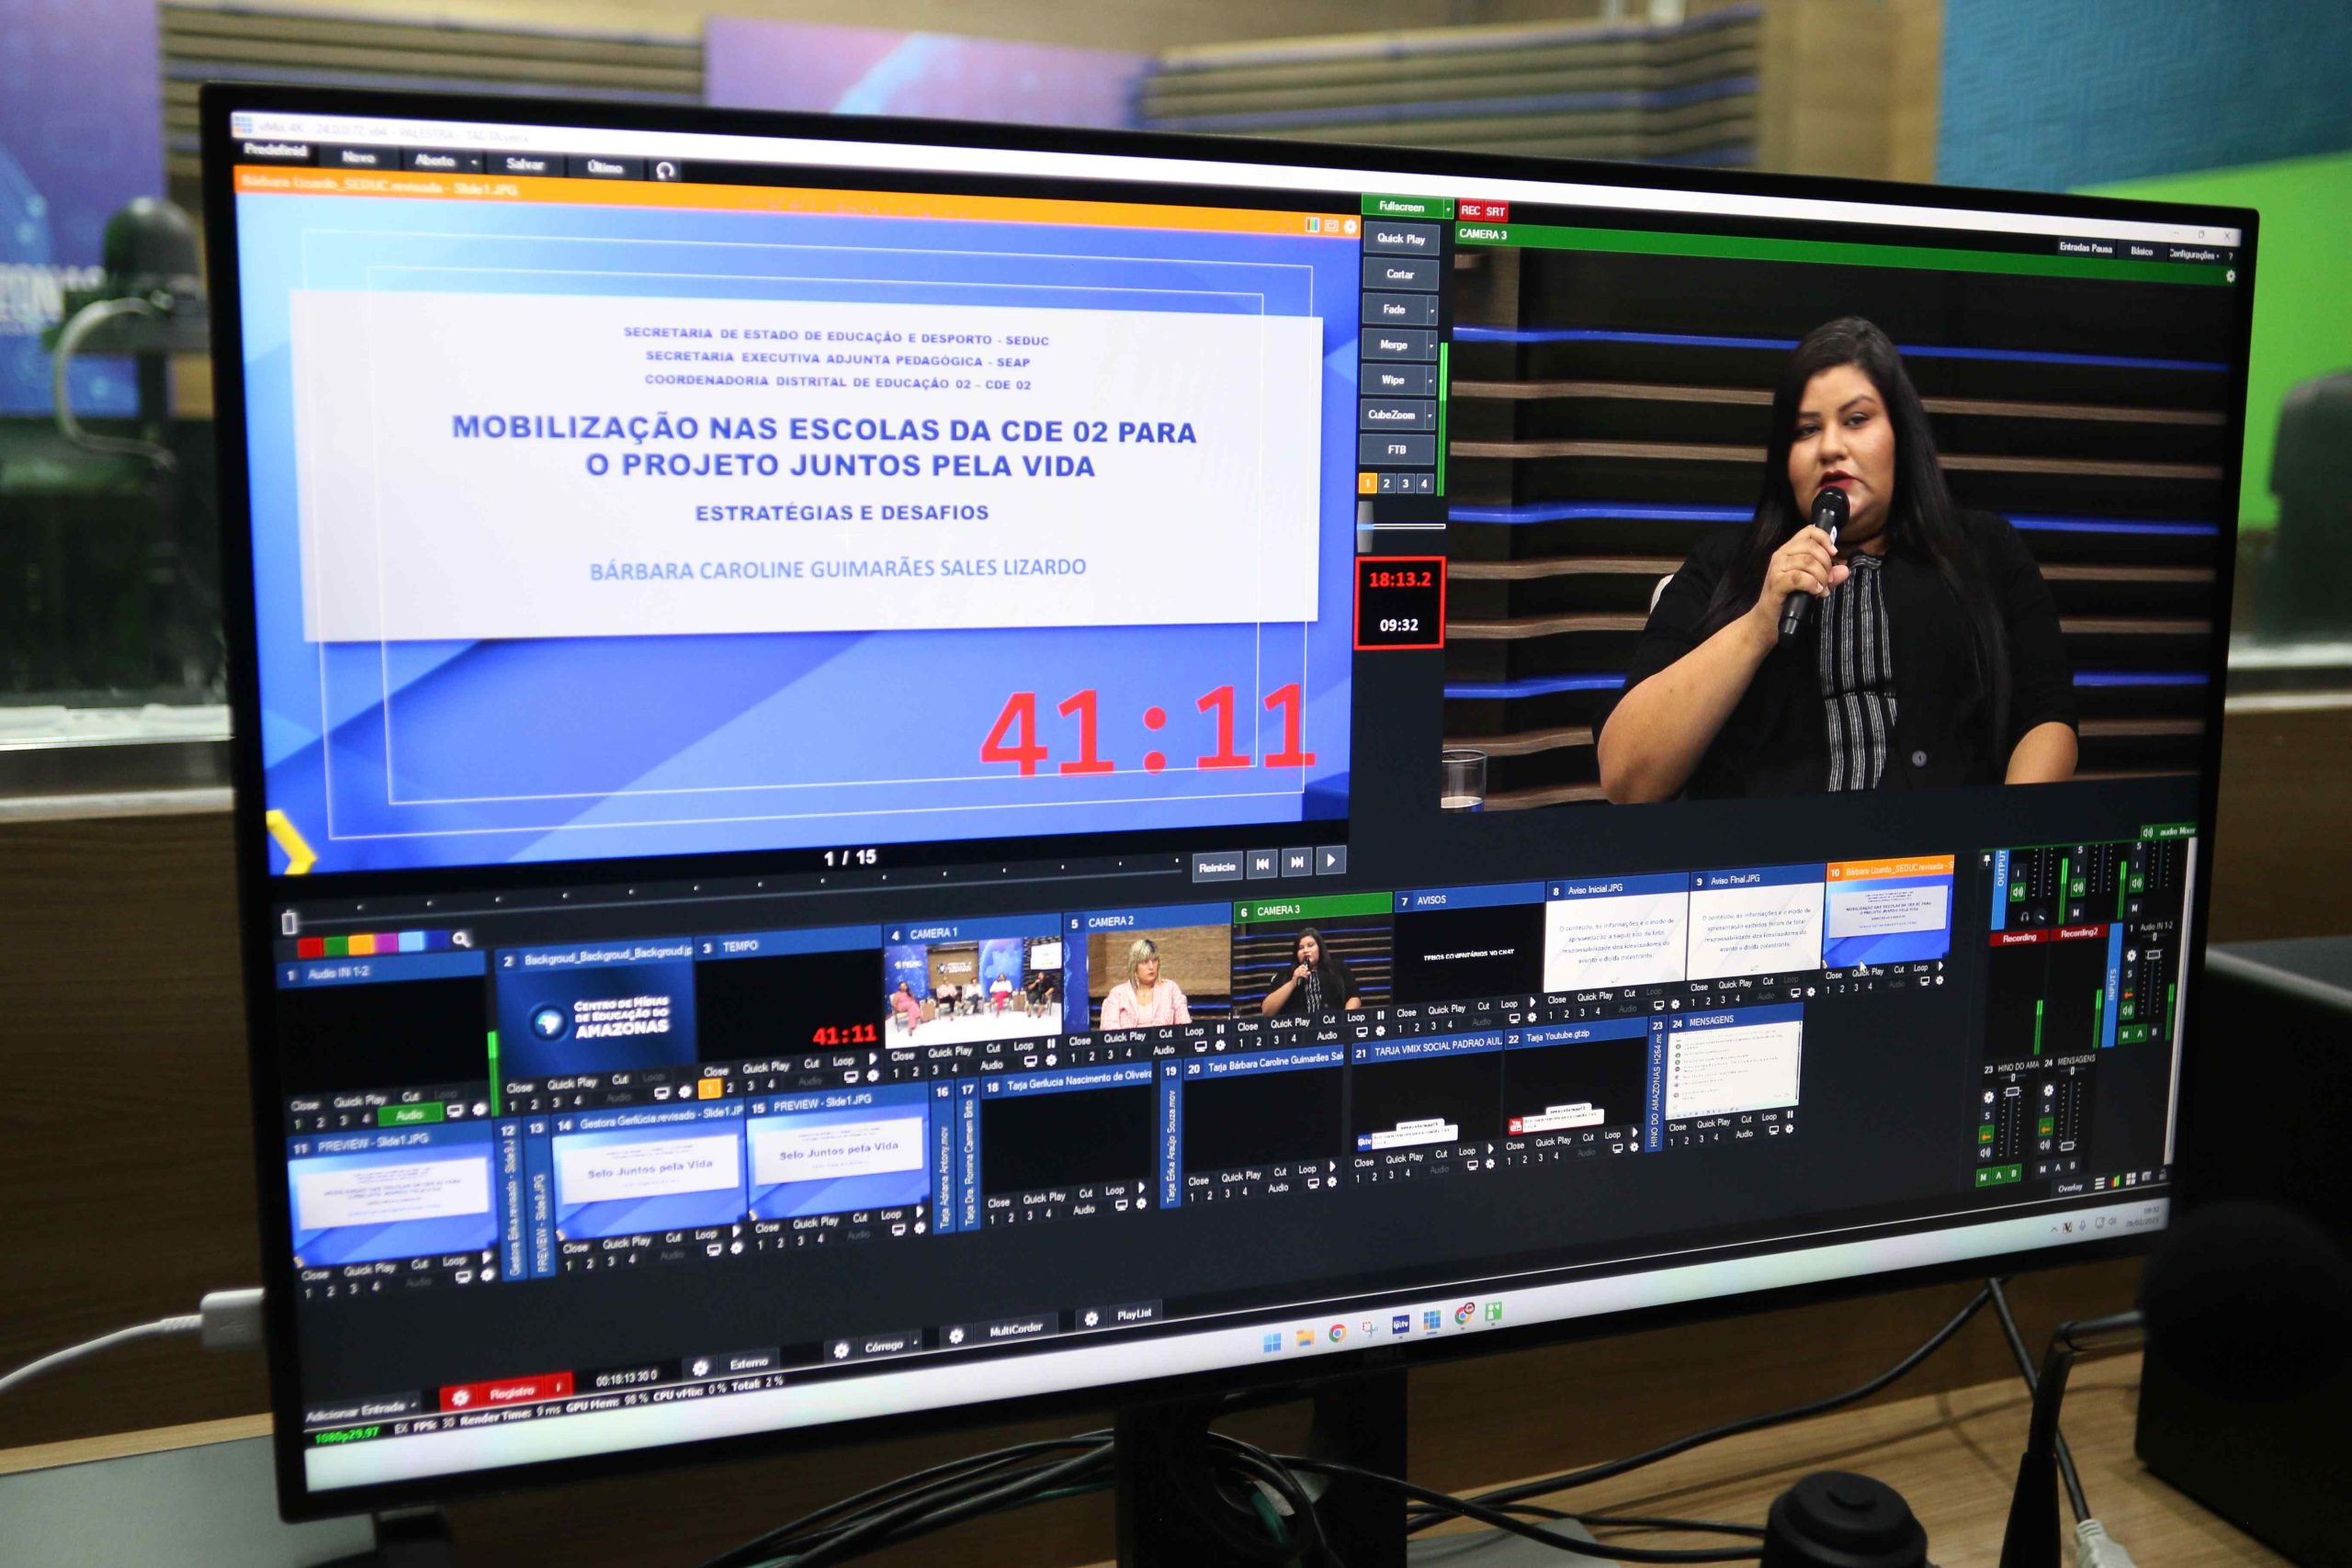Open output settings gear under CAMERA 3 bar

(x=2229, y=276)
